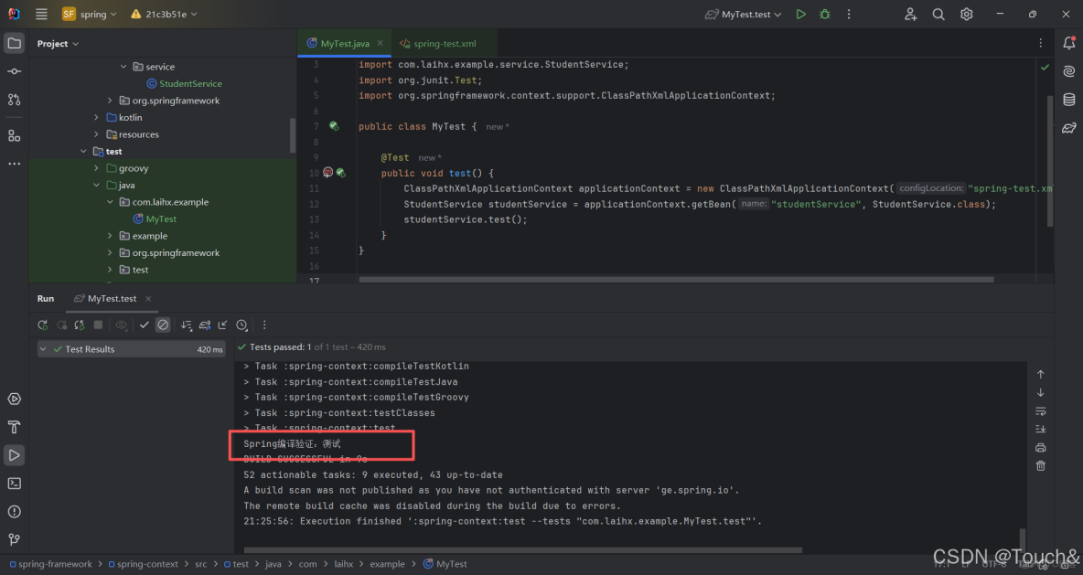Open the Problems tool window
Screen dimensions: 1083x575
click(13, 512)
